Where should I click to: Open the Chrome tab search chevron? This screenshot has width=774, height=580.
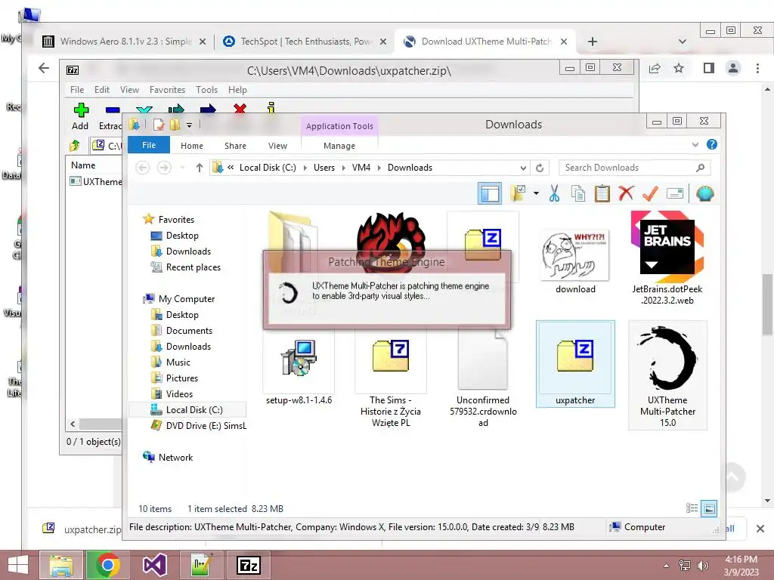[683, 42]
